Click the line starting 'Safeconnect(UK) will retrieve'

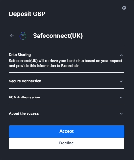pos(65,61)
